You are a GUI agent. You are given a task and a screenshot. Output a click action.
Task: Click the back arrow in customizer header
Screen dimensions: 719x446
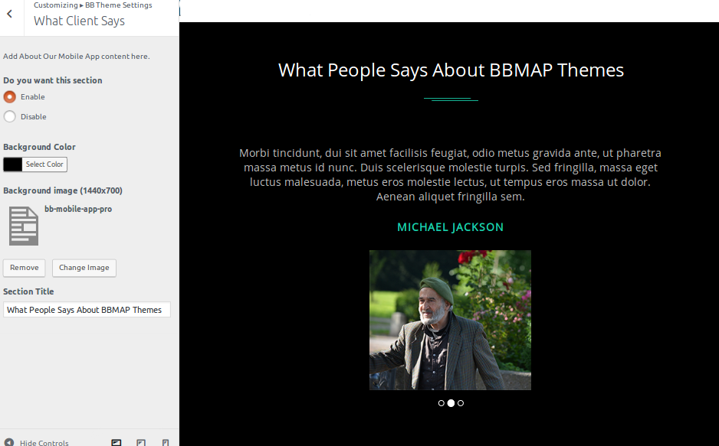(x=9, y=14)
